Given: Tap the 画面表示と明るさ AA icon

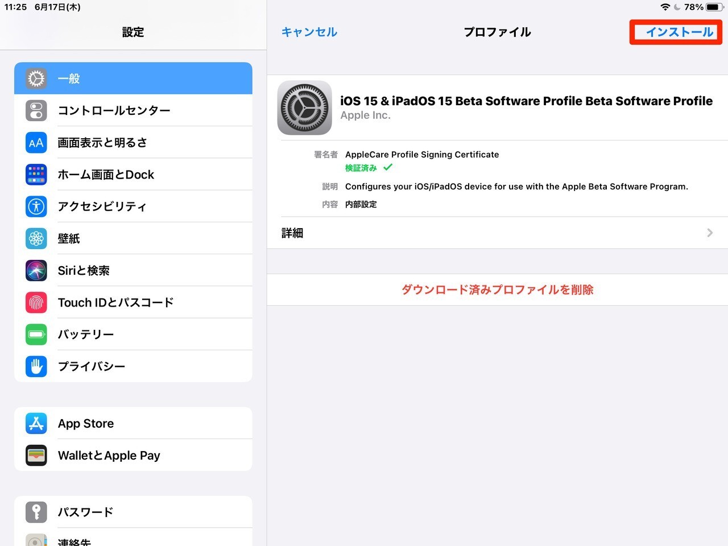Looking at the screenshot, I should 36,142.
